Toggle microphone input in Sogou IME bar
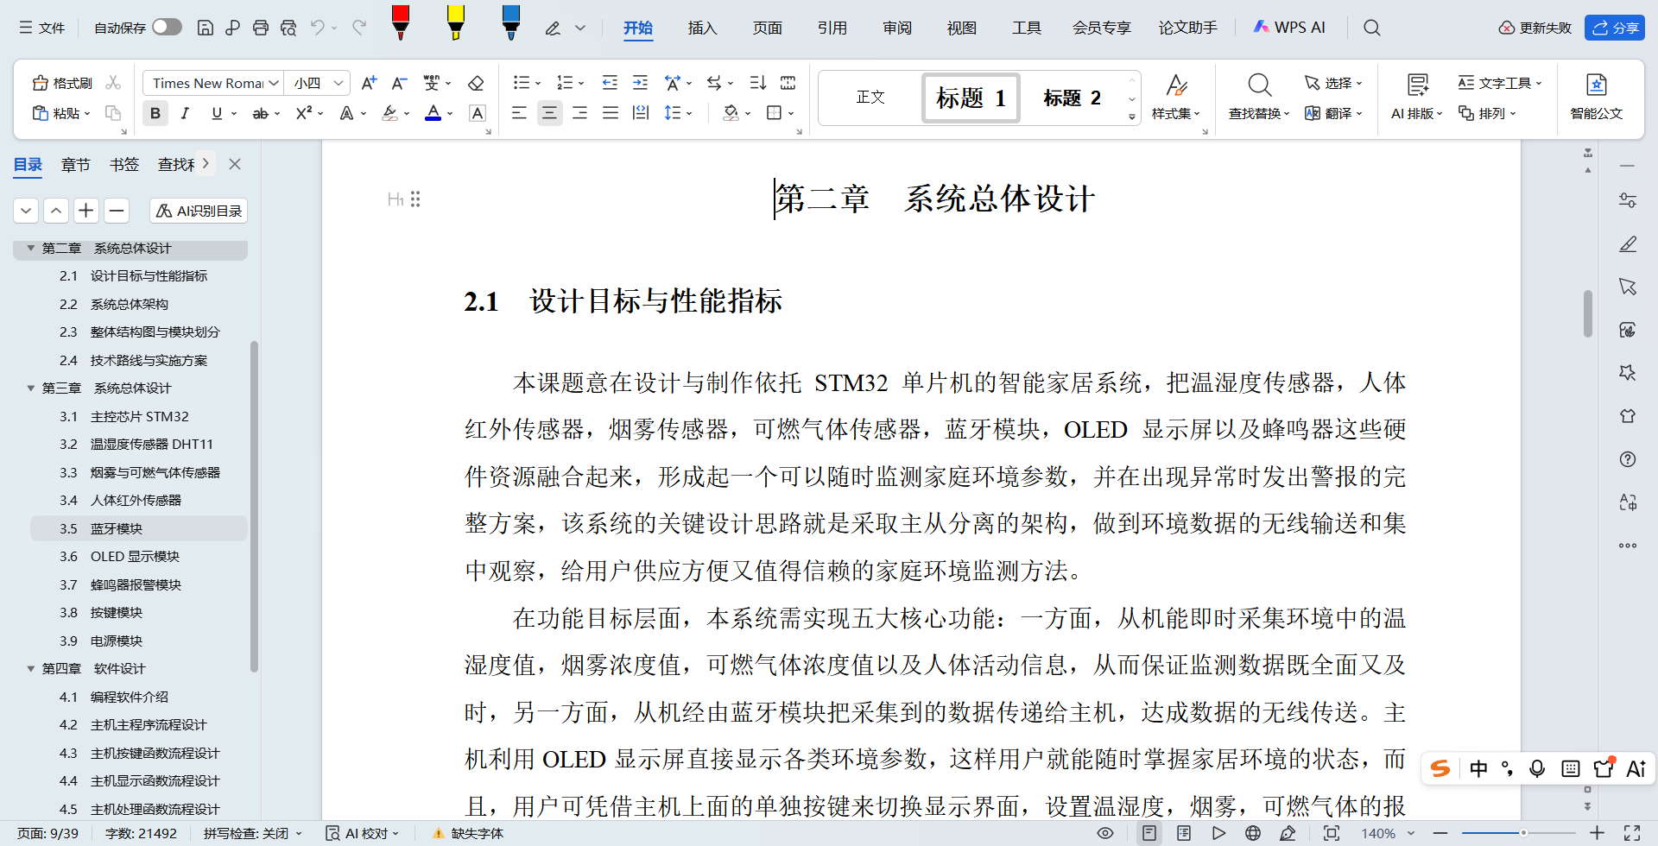The height and width of the screenshot is (846, 1658). [1537, 768]
